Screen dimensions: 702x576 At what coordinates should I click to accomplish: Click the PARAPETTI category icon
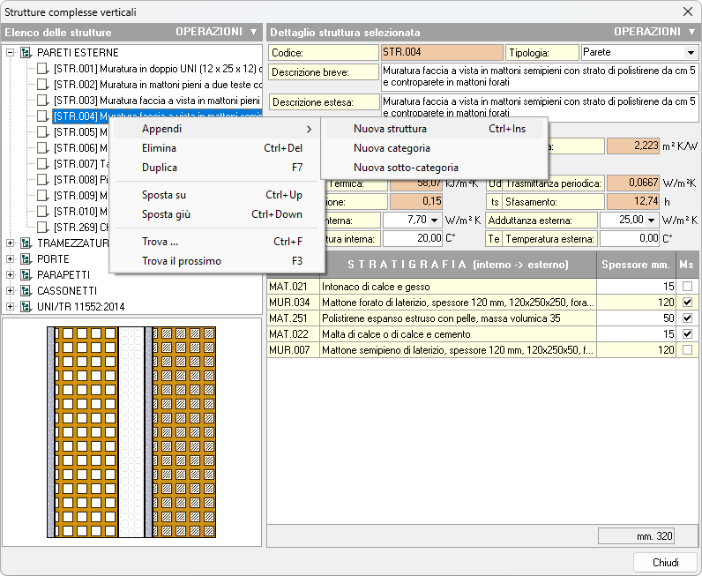point(26,275)
